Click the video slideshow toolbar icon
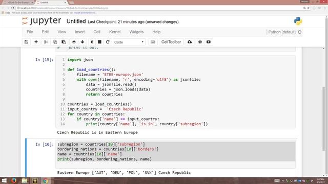 click(209, 42)
